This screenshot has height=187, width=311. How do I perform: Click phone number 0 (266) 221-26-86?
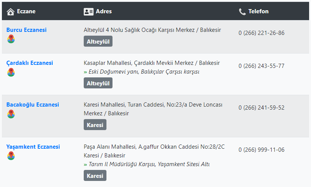pos(261,33)
